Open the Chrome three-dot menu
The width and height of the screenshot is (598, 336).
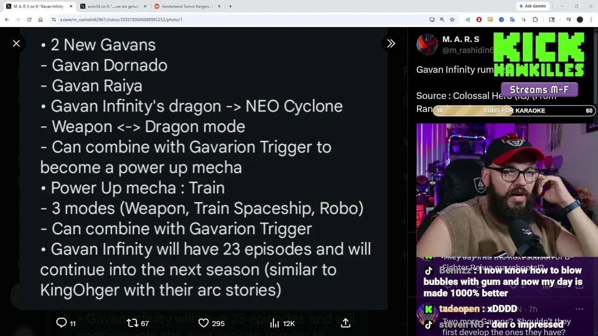click(591, 20)
